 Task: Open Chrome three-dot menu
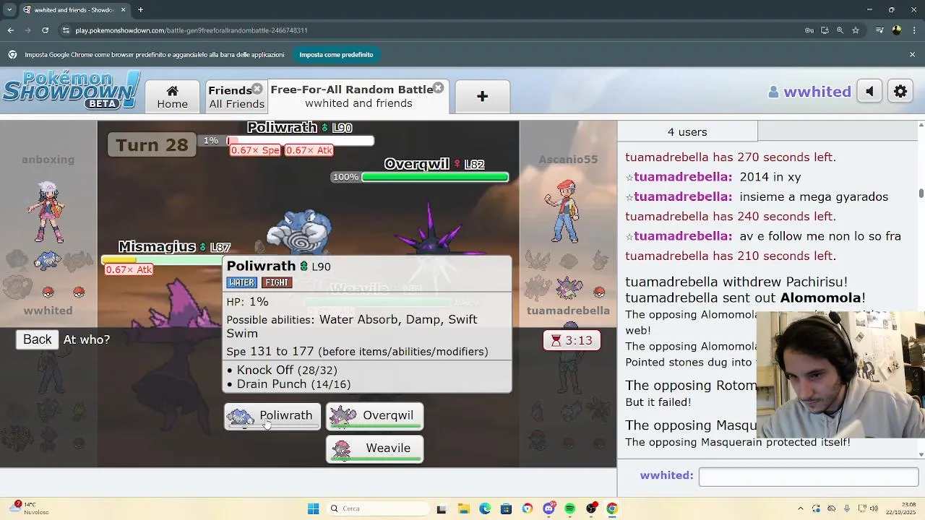click(x=914, y=30)
